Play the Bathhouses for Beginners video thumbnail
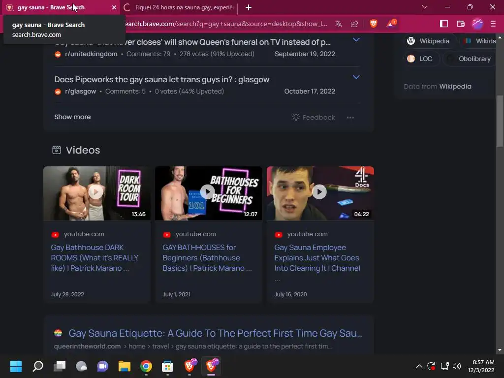 tap(208, 193)
